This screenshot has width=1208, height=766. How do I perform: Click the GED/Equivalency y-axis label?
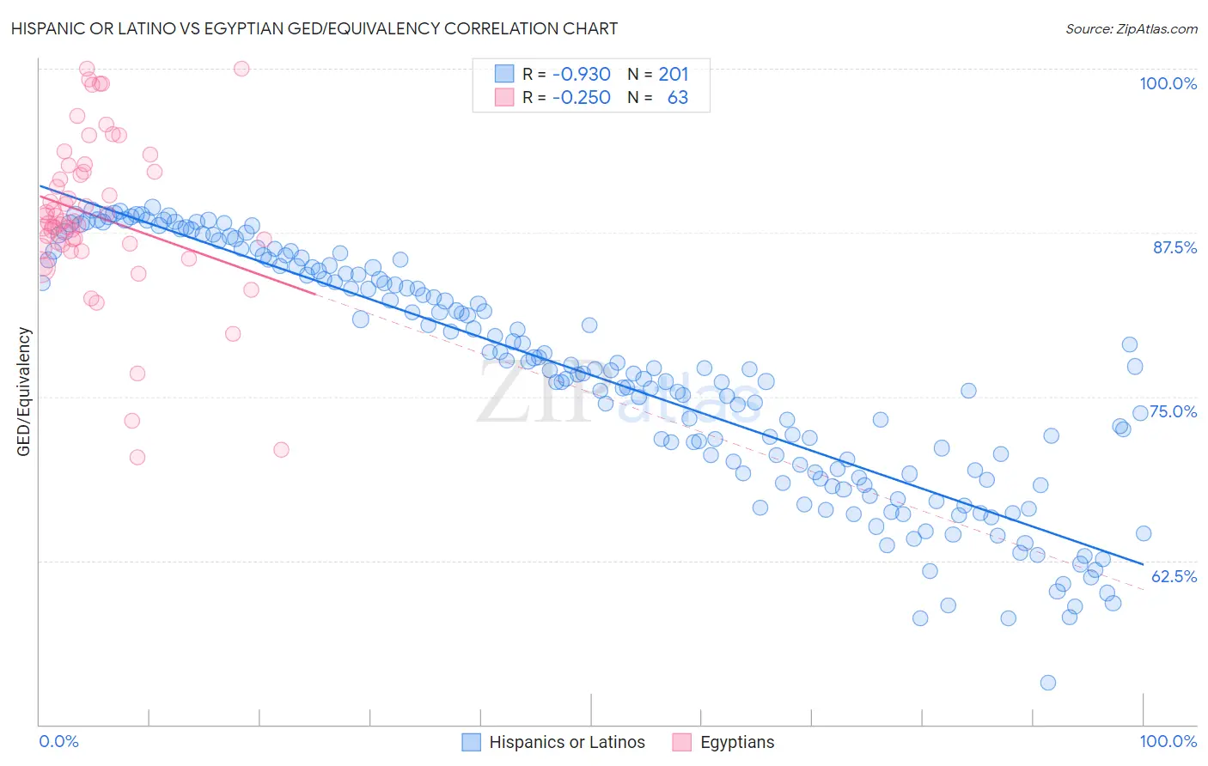click(24, 392)
